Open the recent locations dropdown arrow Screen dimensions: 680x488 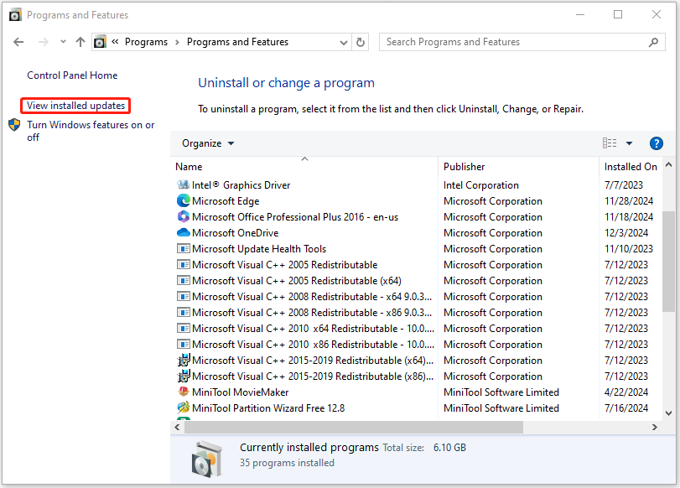click(x=64, y=42)
